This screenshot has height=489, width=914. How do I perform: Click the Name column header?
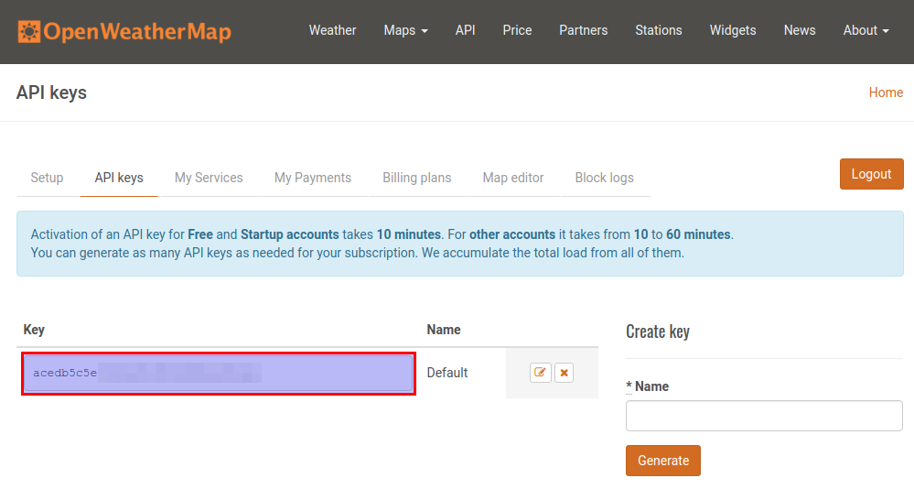point(444,330)
